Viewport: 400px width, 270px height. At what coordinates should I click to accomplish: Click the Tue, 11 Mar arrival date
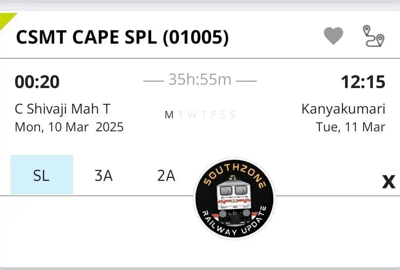pyautogui.click(x=351, y=127)
